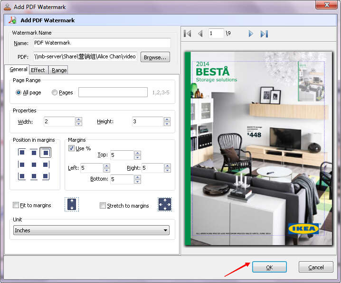Go to first page of preview
This screenshot has width=341, height=283.
pos(187,34)
